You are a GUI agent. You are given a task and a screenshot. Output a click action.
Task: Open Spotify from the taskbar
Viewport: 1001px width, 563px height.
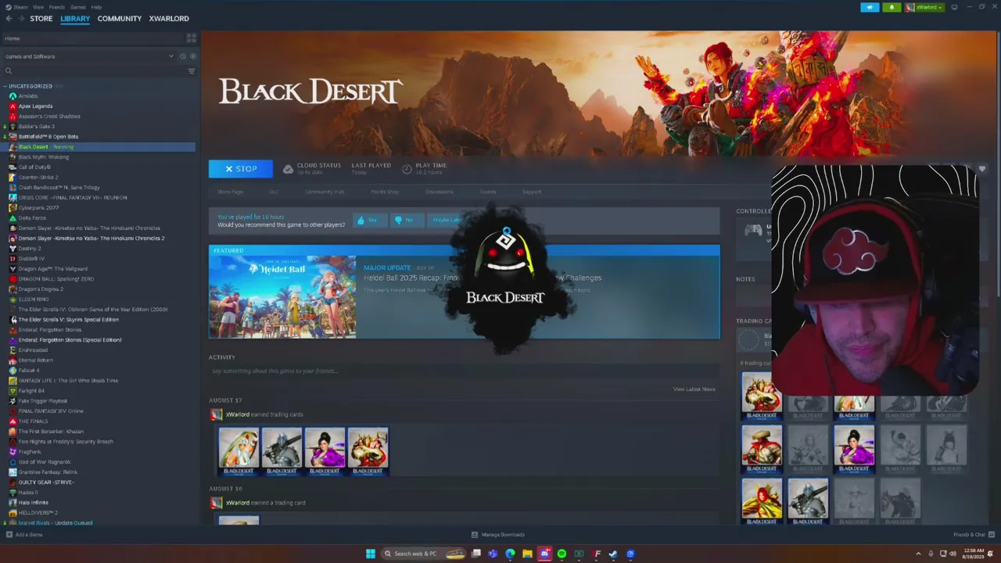[561, 554]
